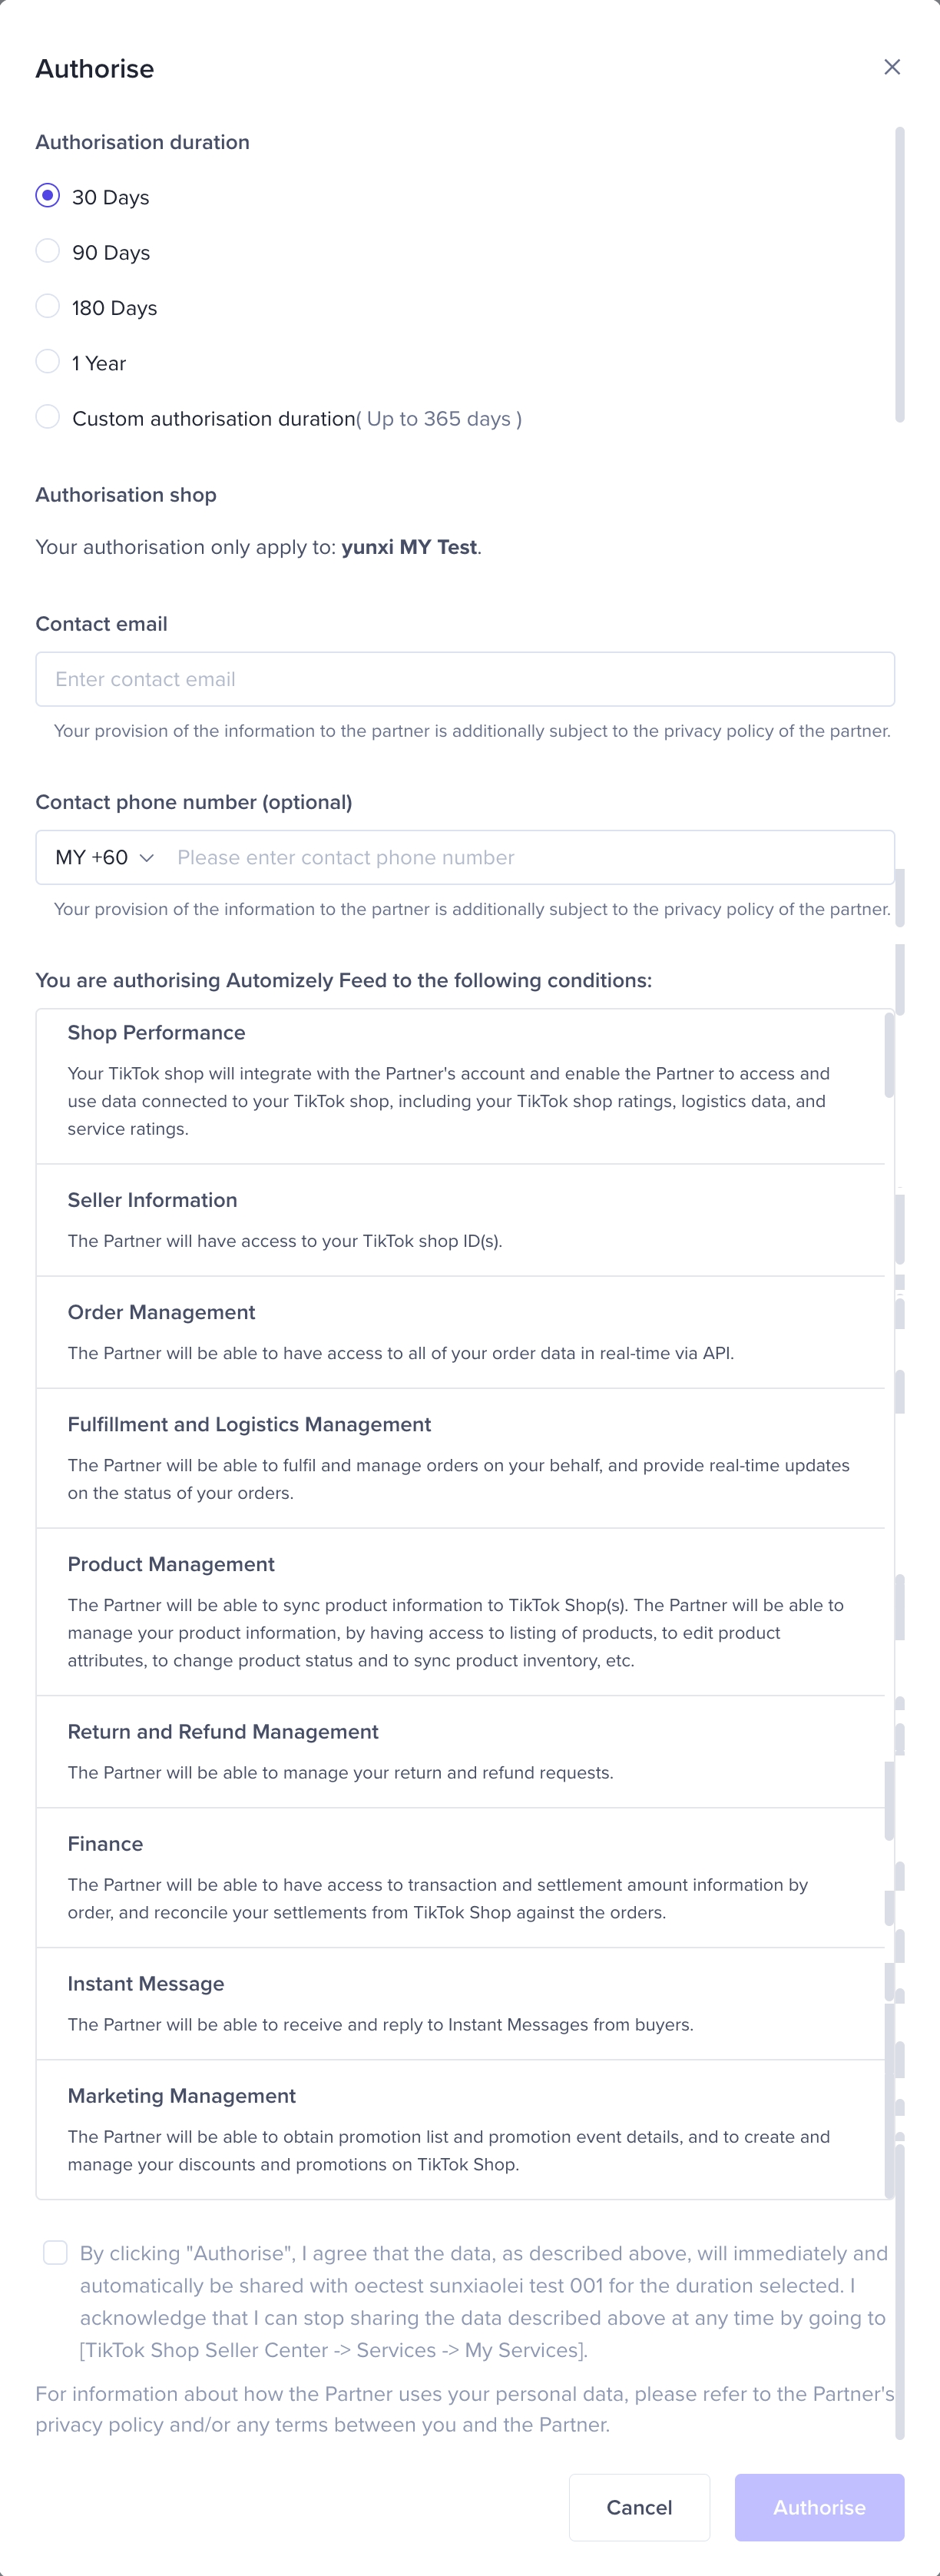Click the Product Management condition heading

(171, 1564)
